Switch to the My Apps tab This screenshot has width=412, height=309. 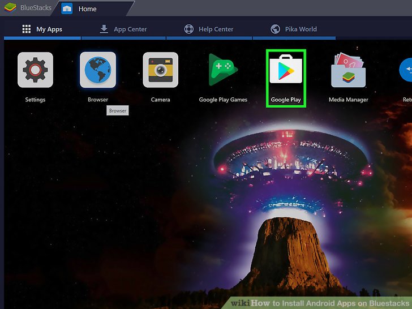click(x=42, y=29)
